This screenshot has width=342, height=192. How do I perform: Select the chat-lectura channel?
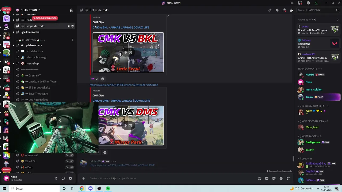[45, 51]
